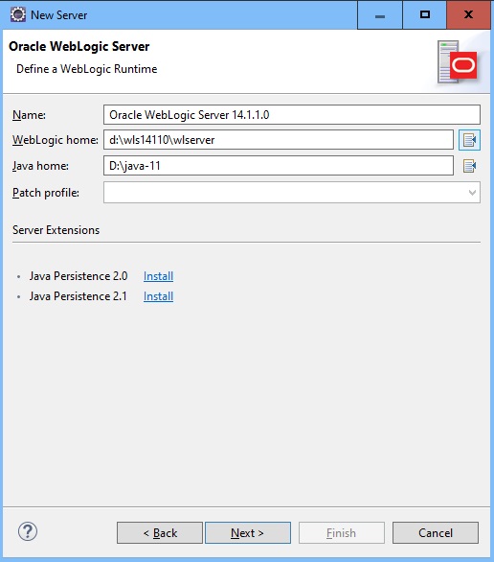Viewport: 494px width, 562px height.
Task: Click the 'Oracle WebLogic Server' page title
Action: [x=79, y=47]
